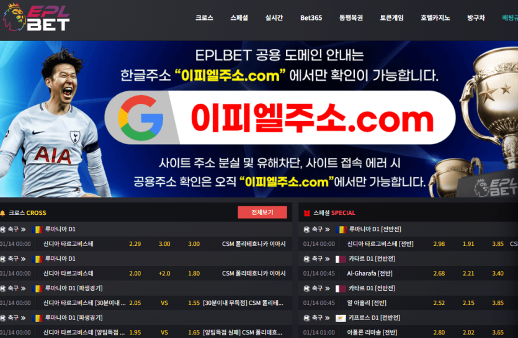Image resolution: width=518 pixels, height=338 pixels.
Task: Open the 동행복권 menu
Action: point(351,18)
